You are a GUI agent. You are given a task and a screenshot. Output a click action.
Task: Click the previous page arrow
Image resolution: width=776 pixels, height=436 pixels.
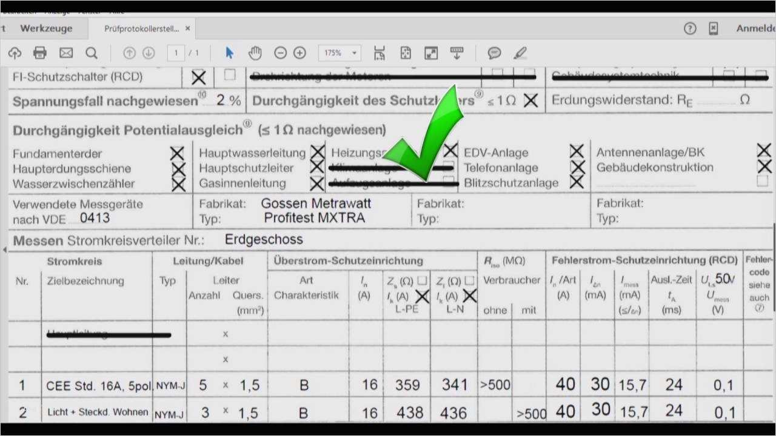129,53
